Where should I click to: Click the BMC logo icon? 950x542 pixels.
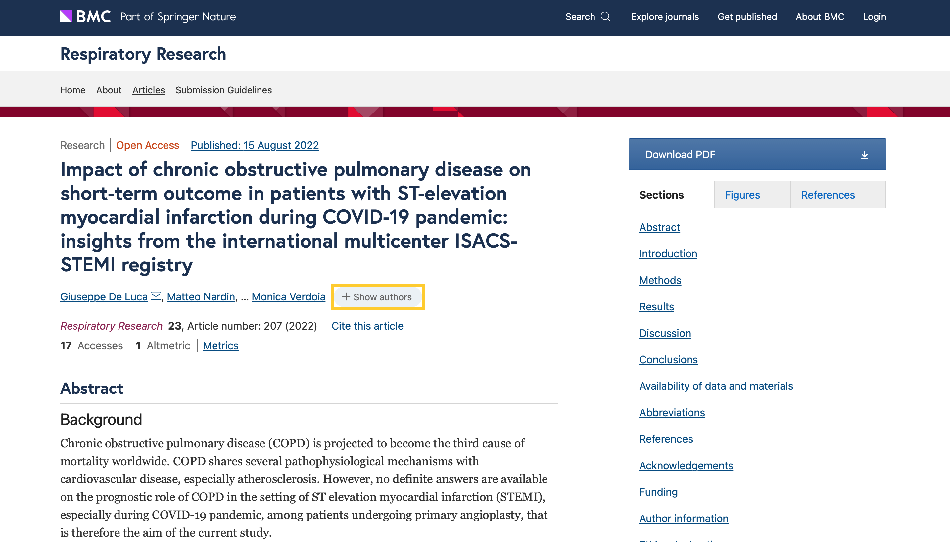click(x=66, y=17)
